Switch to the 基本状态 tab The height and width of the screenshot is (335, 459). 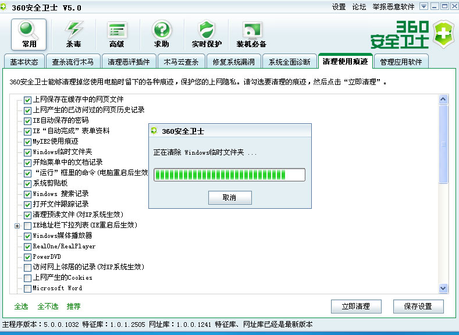24,62
